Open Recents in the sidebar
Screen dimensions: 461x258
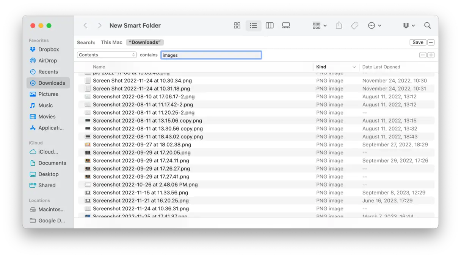48,72
